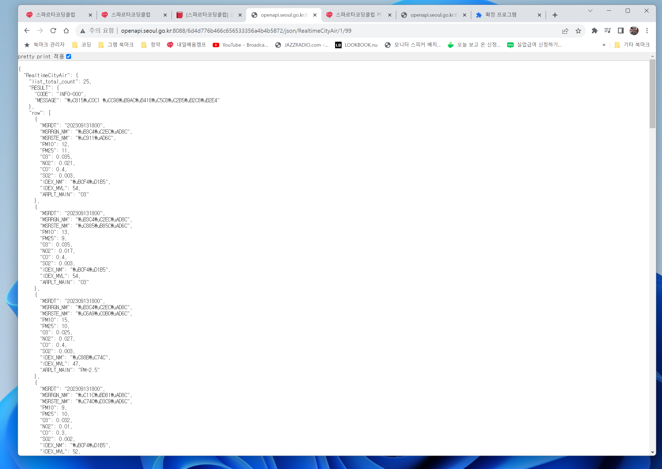The height and width of the screenshot is (469, 662).
Task: Open the 실업급여 신청하기 blog bookmark
Action: pos(534,45)
